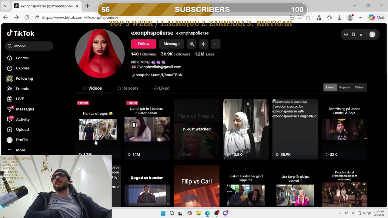This screenshot has height=218, width=388.
Task: View the 140 Following list
Action: coord(144,54)
